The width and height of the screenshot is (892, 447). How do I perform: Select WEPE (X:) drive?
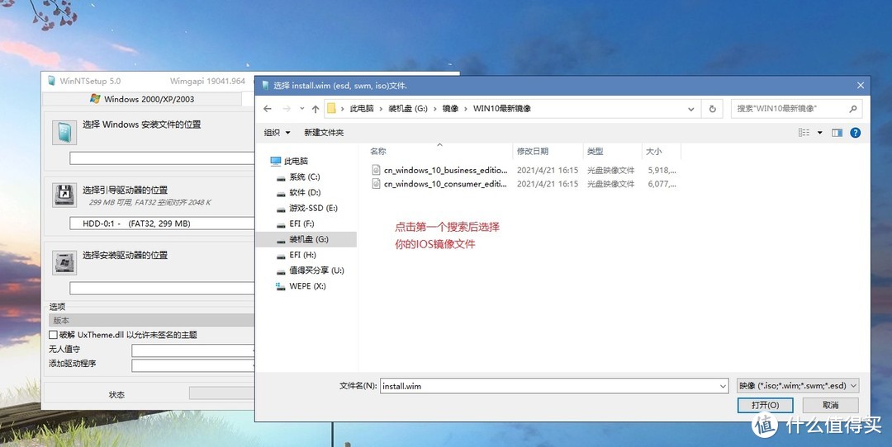301,285
